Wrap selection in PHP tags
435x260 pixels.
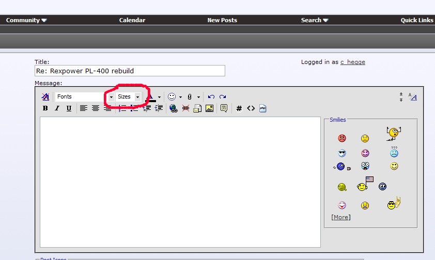tap(263, 108)
